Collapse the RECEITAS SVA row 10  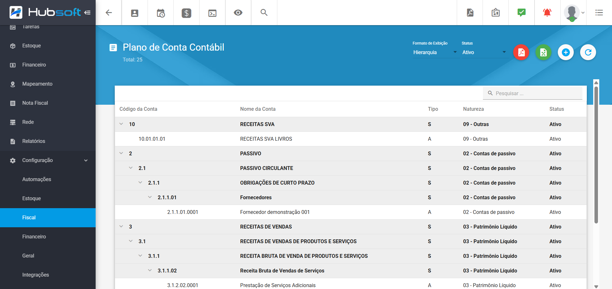(x=121, y=124)
